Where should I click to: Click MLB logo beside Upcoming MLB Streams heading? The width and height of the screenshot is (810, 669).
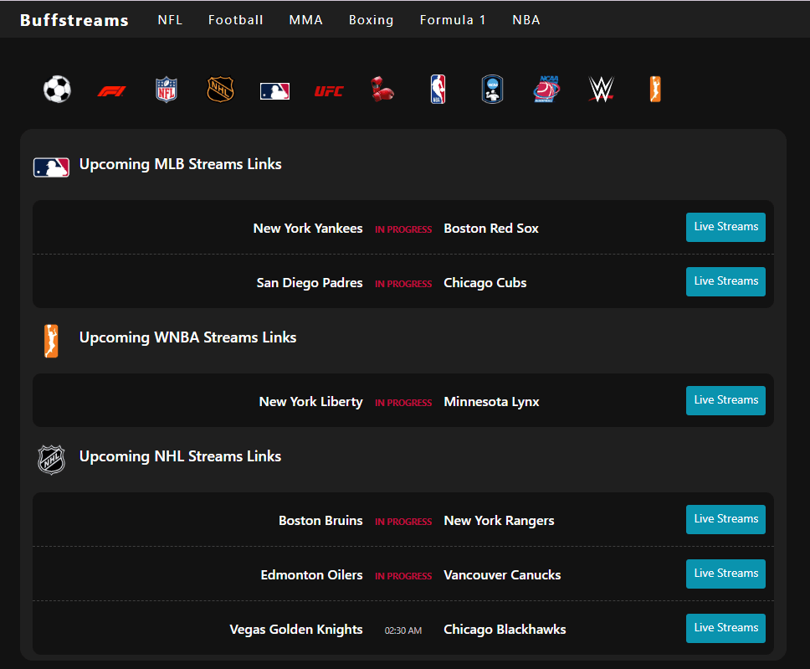click(51, 167)
